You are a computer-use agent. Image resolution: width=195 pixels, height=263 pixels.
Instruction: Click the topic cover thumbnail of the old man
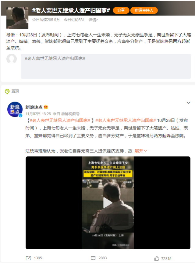pyautogui.click(x=17, y=18)
